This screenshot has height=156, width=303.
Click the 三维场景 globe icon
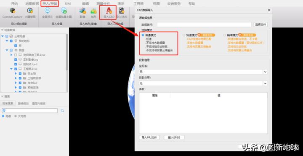pyautogui.click(x=11, y=36)
